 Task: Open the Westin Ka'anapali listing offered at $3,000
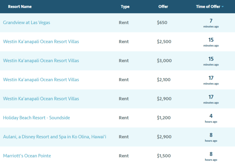point(41,61)
